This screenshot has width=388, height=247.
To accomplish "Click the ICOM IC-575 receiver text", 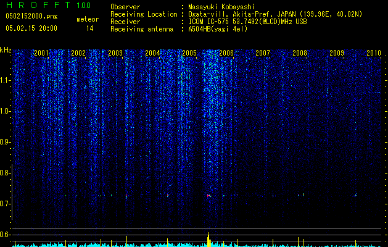I will (x=247, y=22).
